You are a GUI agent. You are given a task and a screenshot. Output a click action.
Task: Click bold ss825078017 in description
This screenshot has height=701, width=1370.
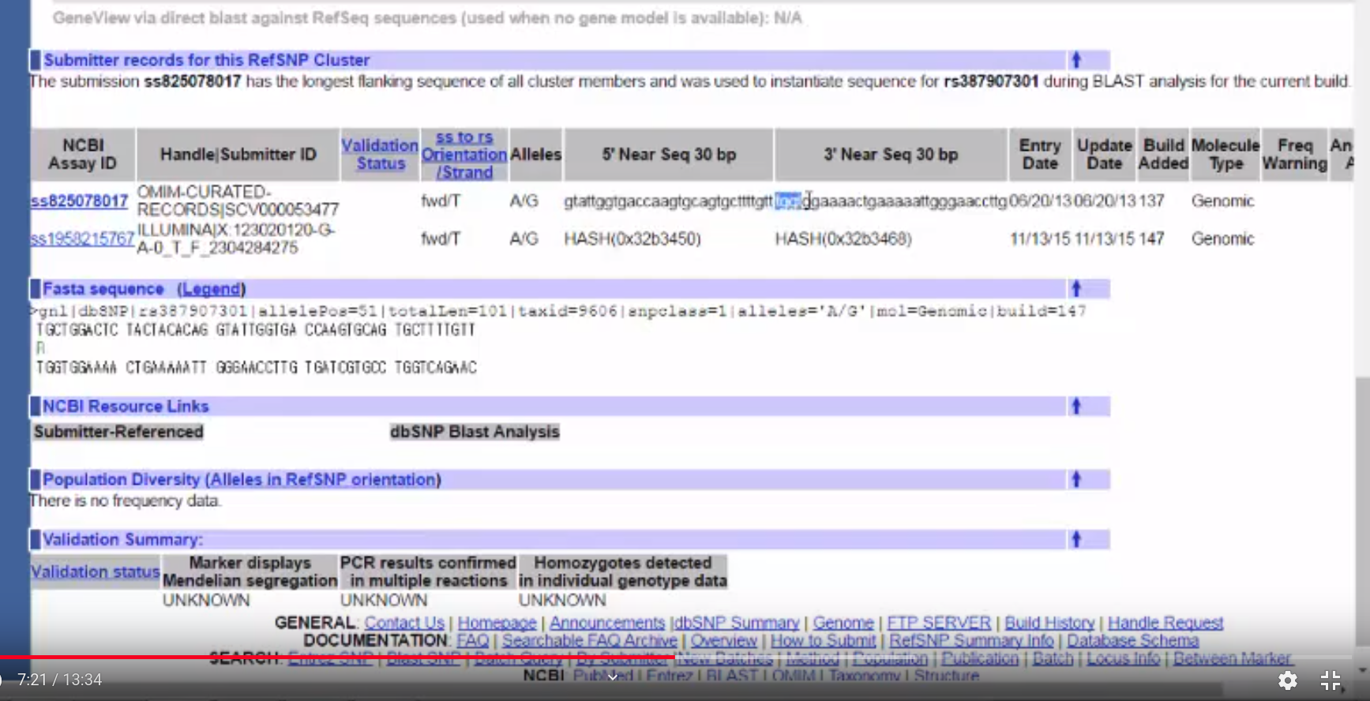(192, 81)
